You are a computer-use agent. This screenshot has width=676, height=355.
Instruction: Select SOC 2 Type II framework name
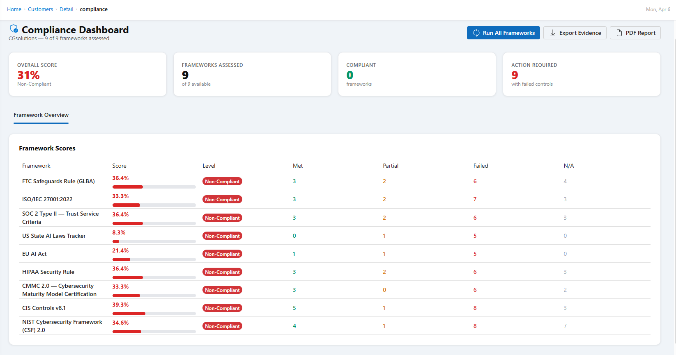(60, 218)
